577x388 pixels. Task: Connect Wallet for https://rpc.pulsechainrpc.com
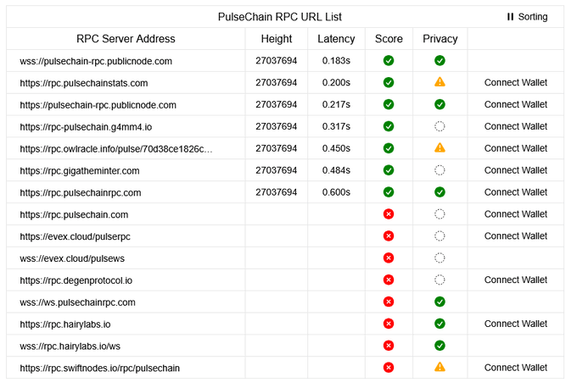(516, 192)
